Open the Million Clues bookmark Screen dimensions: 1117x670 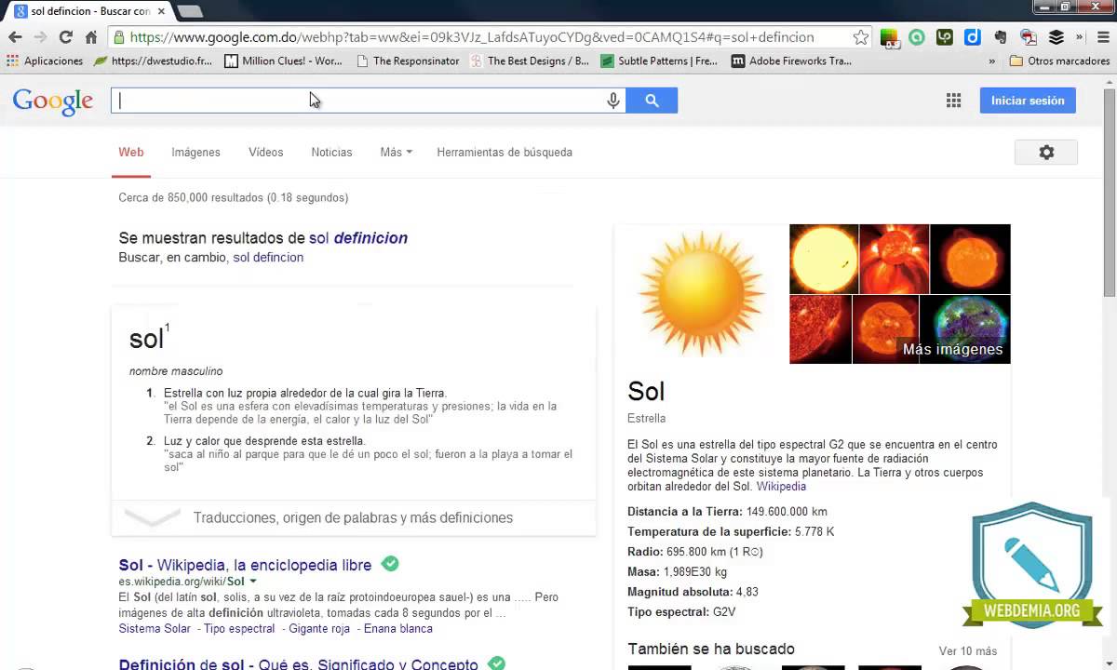tap(283, 60)
